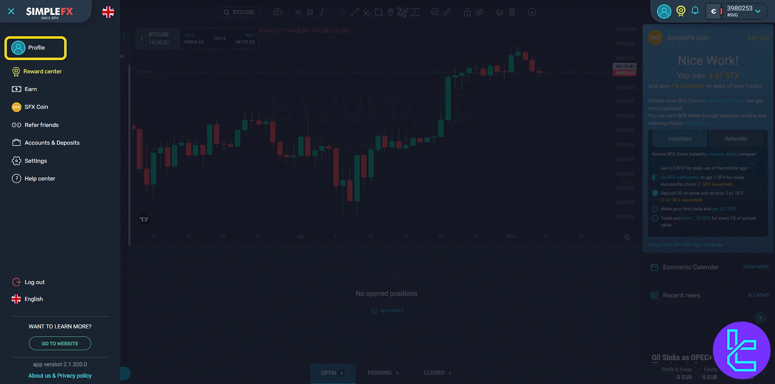
Task: Click SHOW MORE beside Economic Calendar
Action: click(756, 267)
